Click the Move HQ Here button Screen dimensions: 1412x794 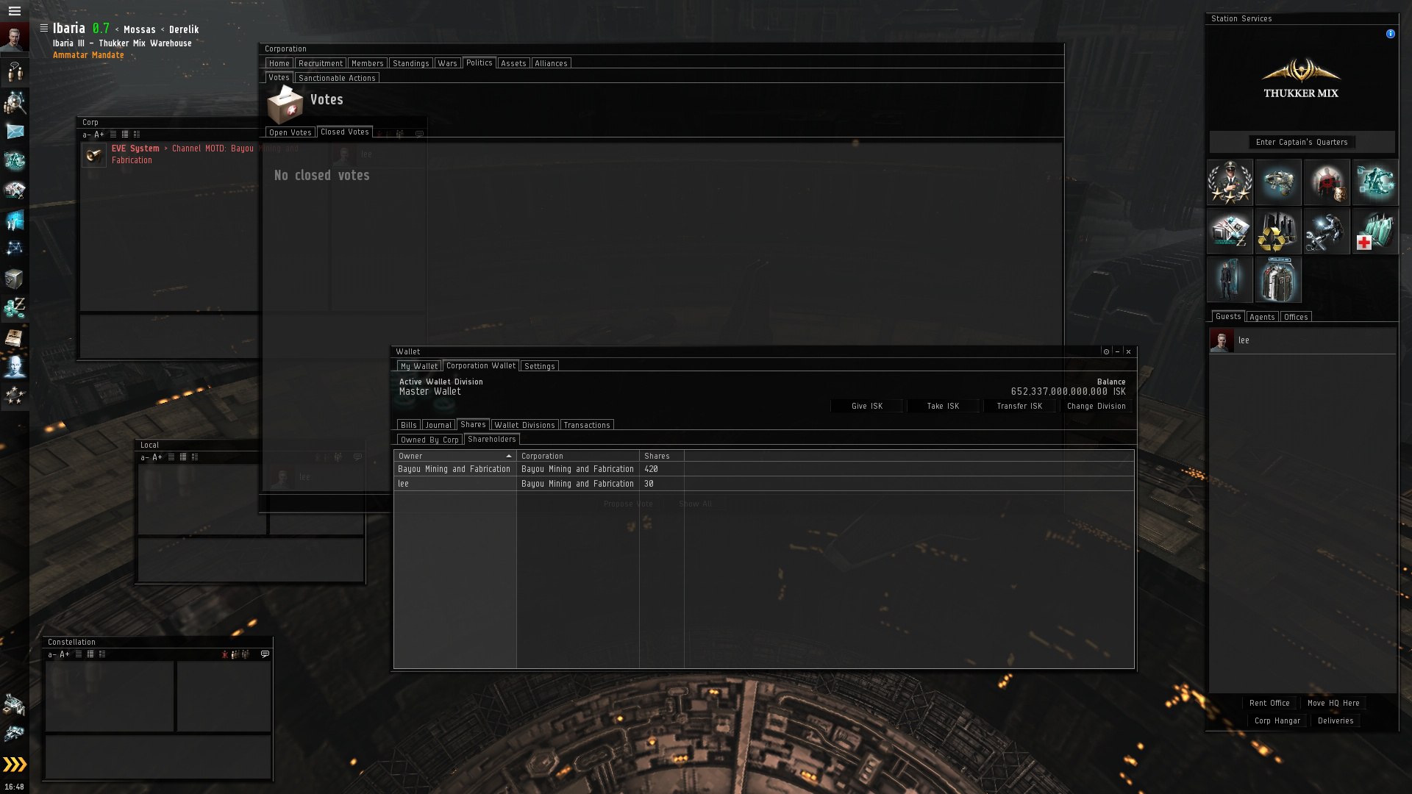tap(1333, 703)
